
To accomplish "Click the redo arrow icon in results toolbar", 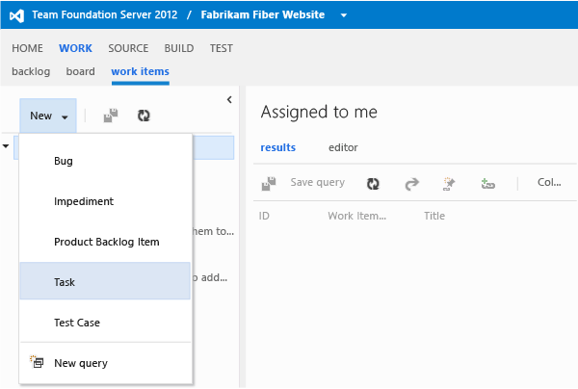I will [x=411, y=184].
